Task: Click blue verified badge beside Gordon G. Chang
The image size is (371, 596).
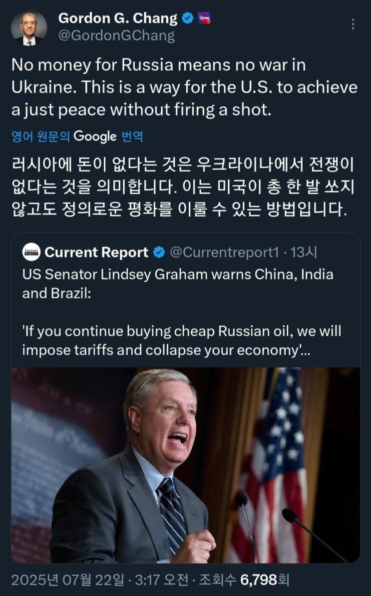Action: click(x=187, y=19)
